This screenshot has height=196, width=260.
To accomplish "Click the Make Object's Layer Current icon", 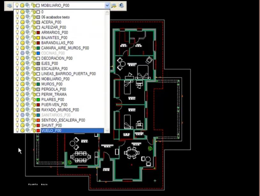I will (x=114, y=6).
